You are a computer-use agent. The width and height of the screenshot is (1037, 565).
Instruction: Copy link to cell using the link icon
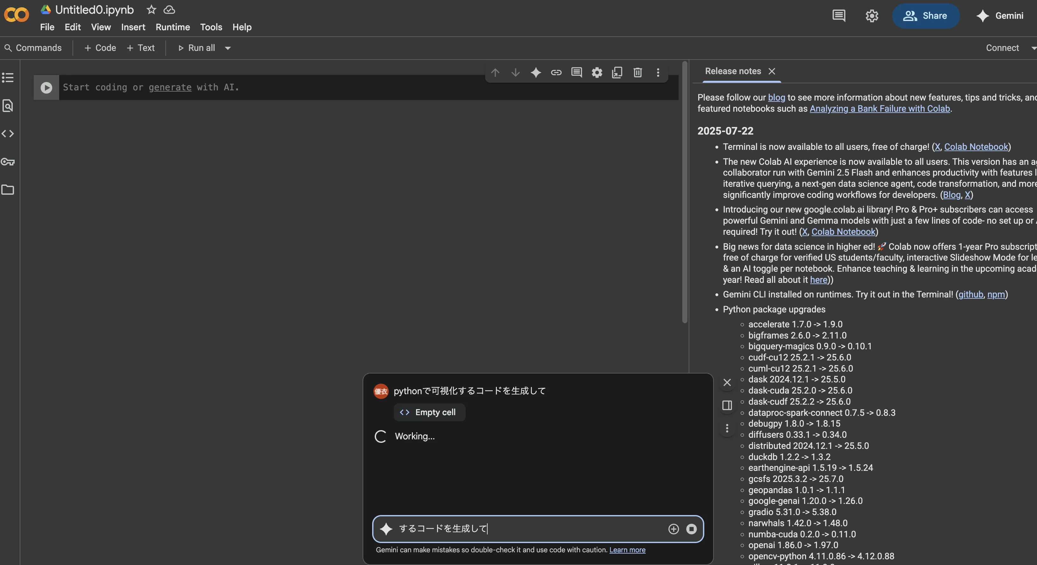tap(556, 73)
